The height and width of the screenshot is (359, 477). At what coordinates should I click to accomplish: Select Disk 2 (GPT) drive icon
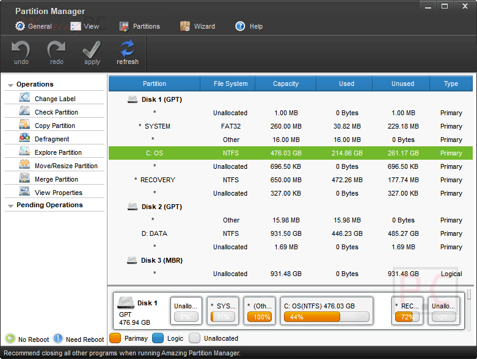tap(133, 207)
